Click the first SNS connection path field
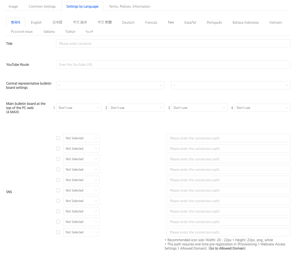The image size is (300, 258). (x=228, y=138)
